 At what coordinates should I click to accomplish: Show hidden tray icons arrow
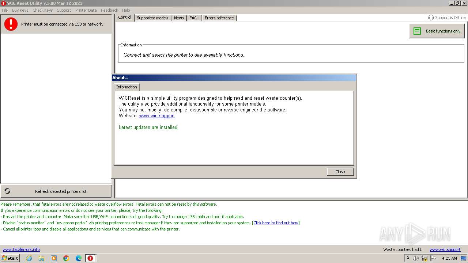tap(408, 258)
